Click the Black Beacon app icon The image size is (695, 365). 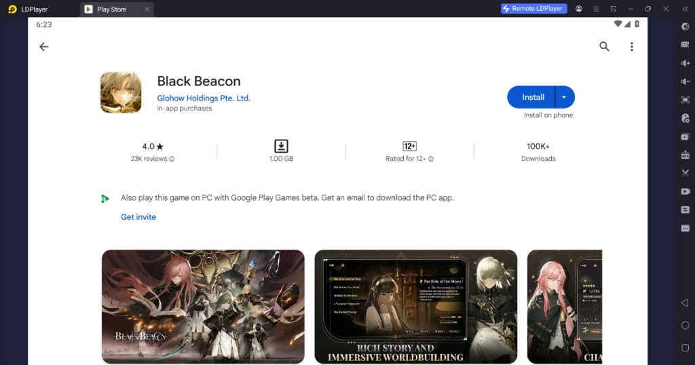tap(121, 92)
